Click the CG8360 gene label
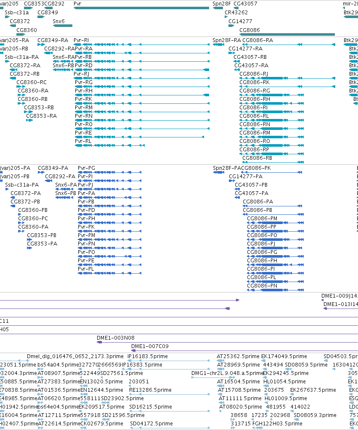358x430 pixels. pos(27,30)
